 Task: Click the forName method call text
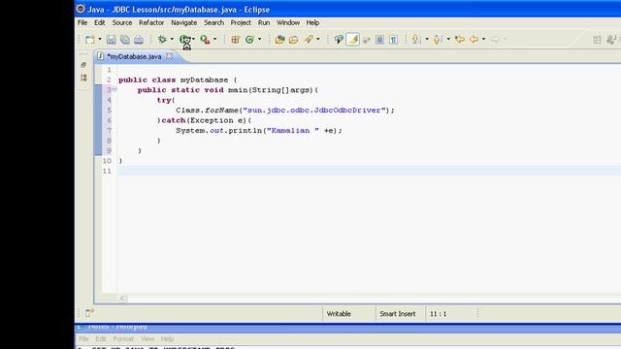coord(222,111)
